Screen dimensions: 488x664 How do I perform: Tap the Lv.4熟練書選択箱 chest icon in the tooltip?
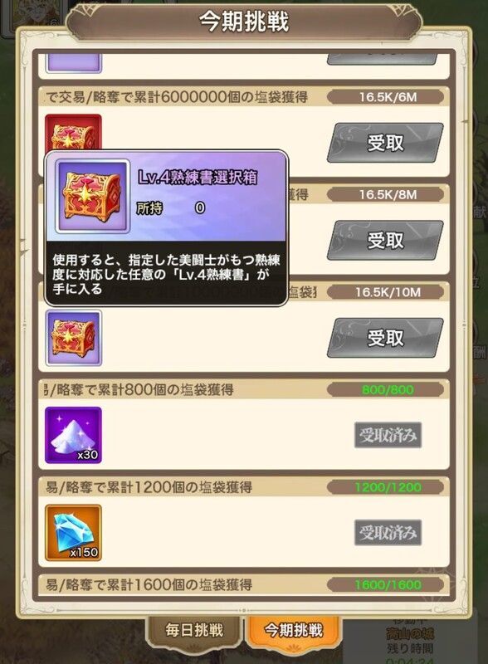pyautogui.click(x=93, y=196)
